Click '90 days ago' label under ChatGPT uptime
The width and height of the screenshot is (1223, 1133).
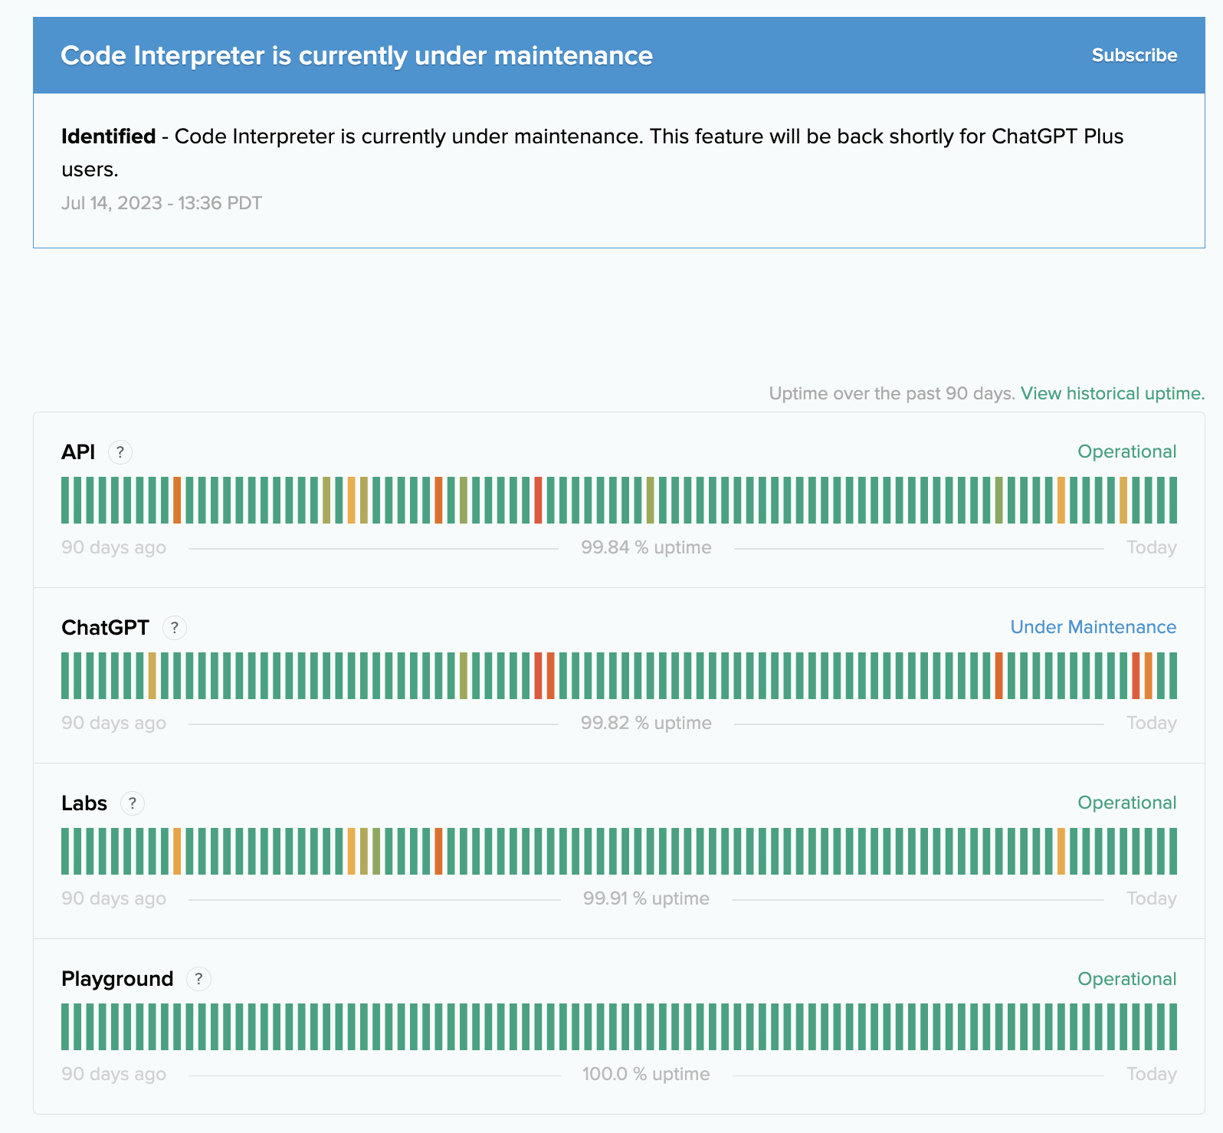pos(113,723)
